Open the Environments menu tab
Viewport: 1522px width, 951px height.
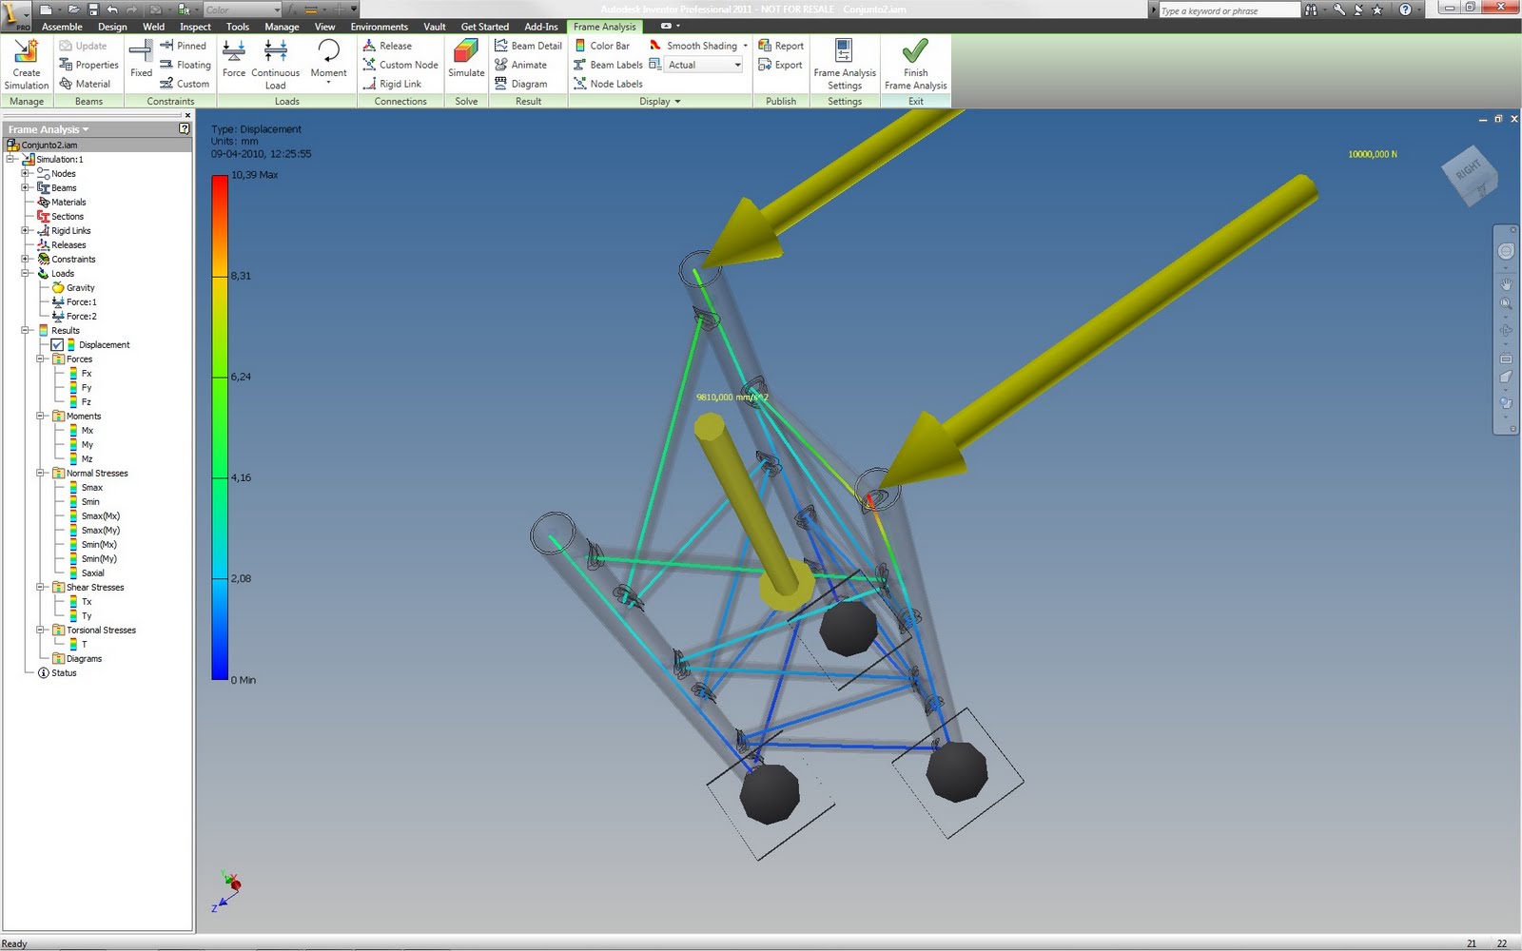[379, 27]
